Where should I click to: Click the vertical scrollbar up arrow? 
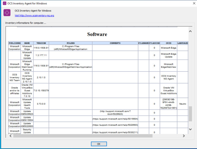tap(190, 31)
